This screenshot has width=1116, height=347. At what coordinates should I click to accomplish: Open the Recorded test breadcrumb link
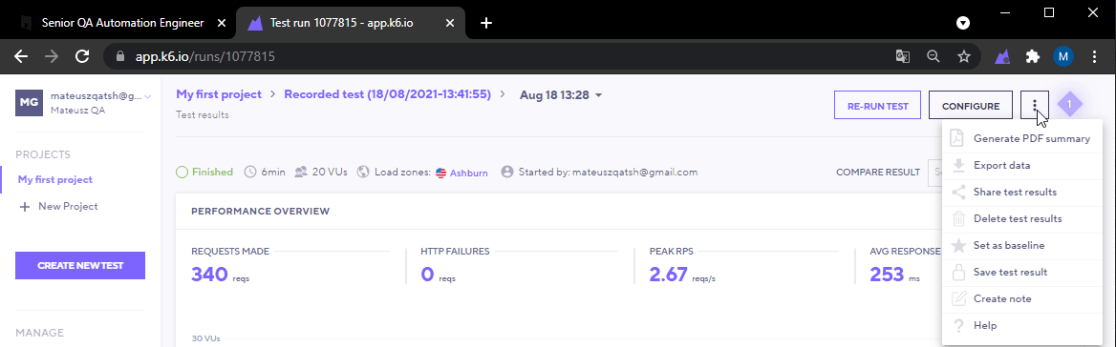388,93
